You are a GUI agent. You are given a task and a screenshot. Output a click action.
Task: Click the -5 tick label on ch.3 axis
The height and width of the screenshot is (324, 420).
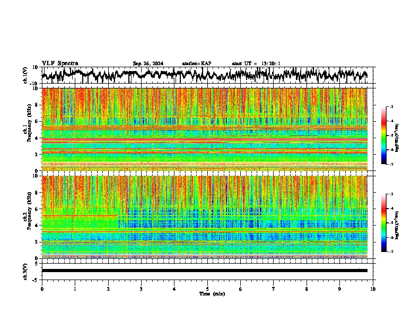tap(36, 280)
